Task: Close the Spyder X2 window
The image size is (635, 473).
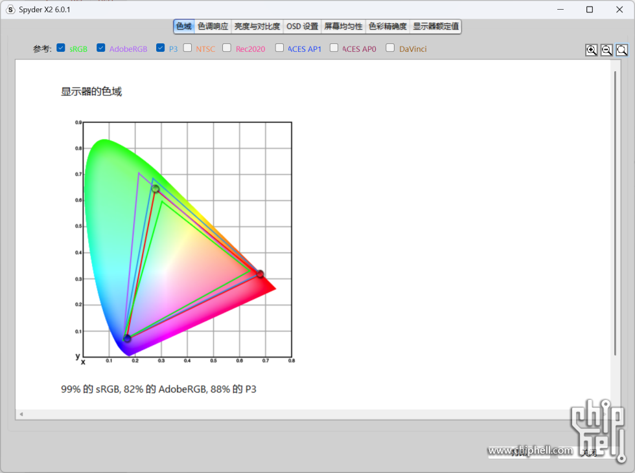Action: (x=619, y=9)
